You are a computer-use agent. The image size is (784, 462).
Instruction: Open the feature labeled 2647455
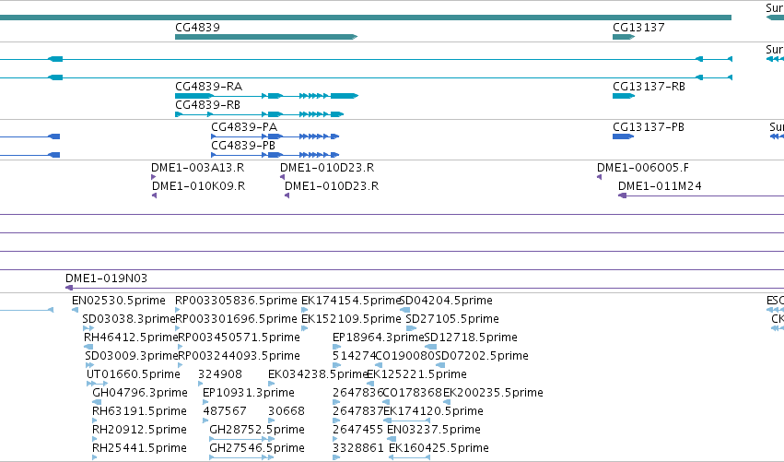click(x=358, y=430)
